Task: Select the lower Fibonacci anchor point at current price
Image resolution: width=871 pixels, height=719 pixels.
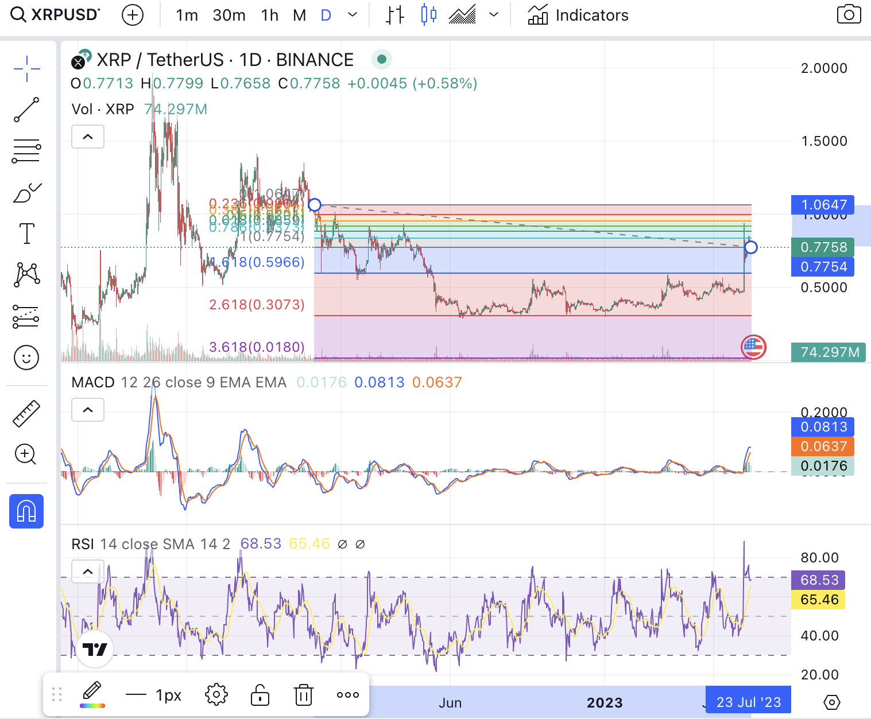Action: pos(751,247)
